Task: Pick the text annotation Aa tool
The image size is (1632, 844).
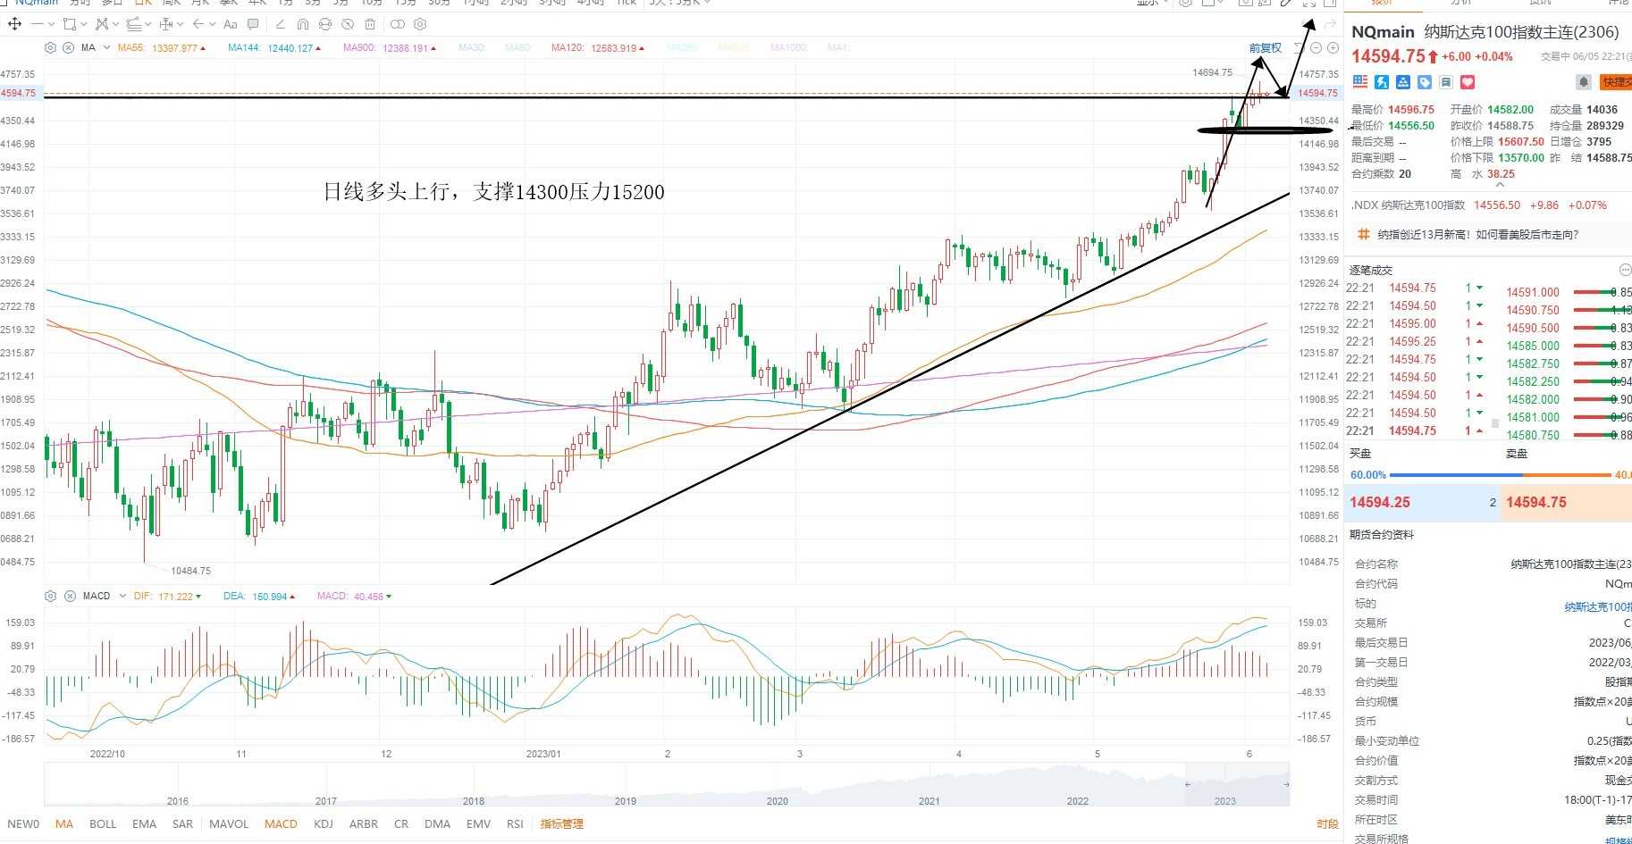Action: pyautogui.click(x=231, y=24)
